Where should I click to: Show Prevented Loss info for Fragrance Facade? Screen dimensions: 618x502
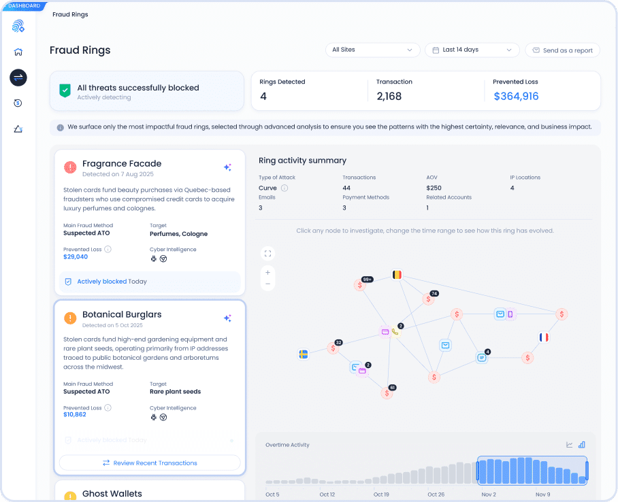108,249
